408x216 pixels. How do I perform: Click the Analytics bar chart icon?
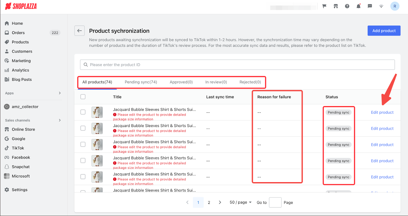(7, 70)
